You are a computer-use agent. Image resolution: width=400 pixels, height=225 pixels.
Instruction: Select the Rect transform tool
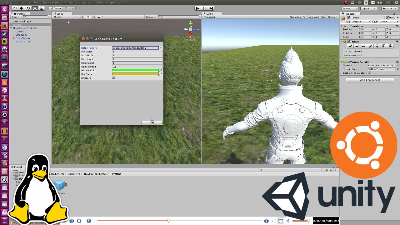click(42, 8)
